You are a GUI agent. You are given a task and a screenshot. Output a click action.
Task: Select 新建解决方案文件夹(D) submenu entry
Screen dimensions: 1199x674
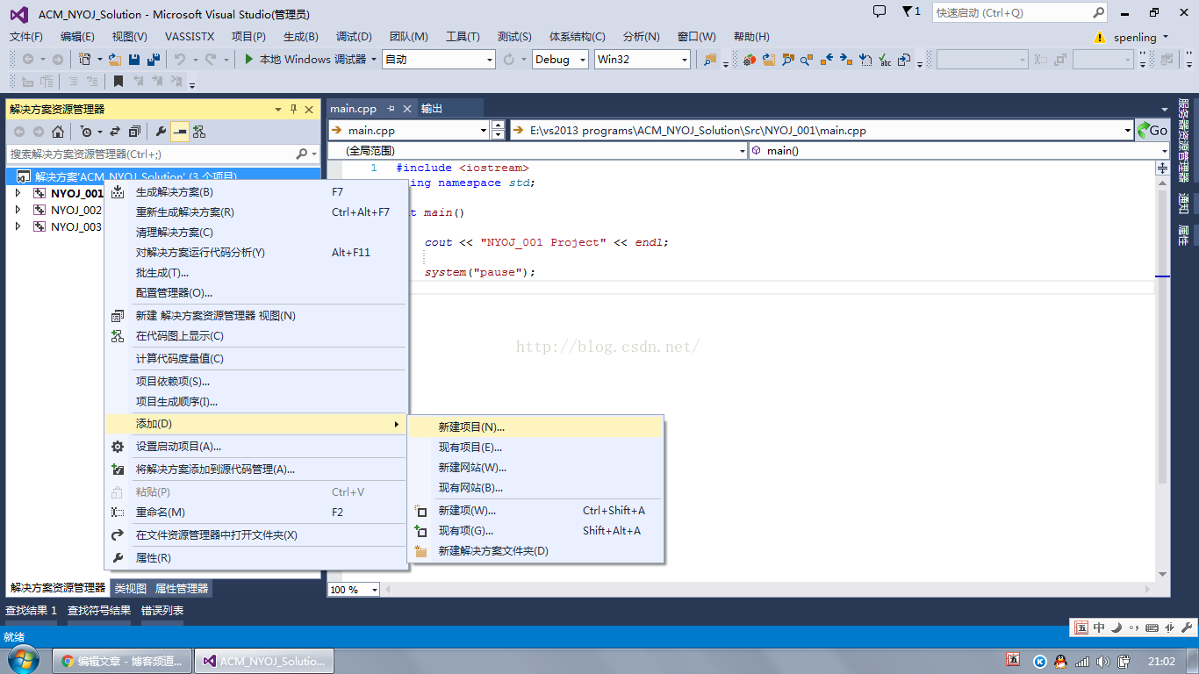point(535,551)
